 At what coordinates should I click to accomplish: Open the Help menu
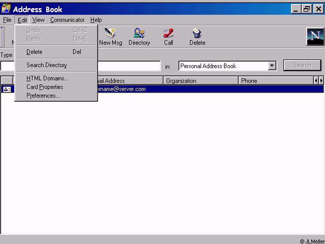(96, 20)
